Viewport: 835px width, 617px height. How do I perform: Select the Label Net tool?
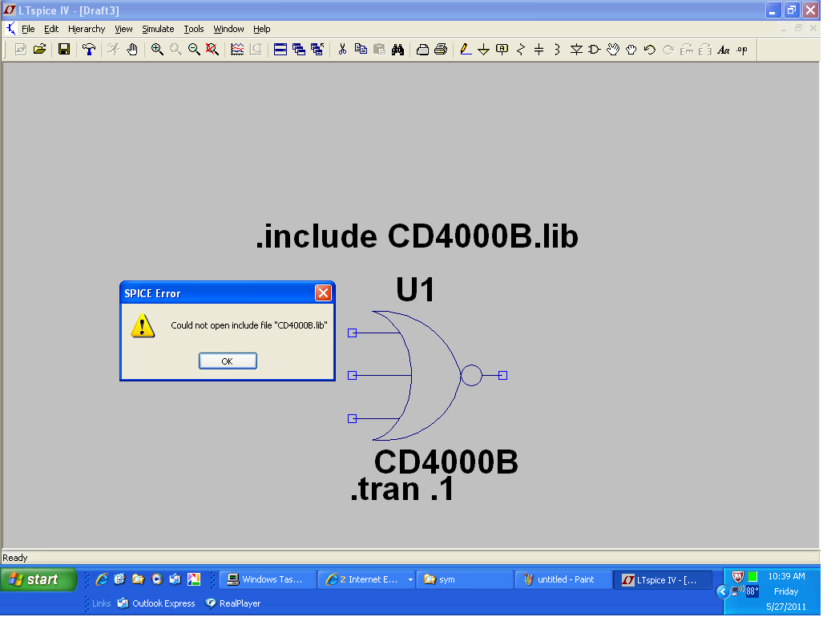[502, 50]
